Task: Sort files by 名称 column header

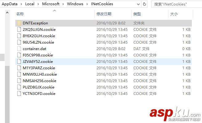Action: tap(20, 14)
